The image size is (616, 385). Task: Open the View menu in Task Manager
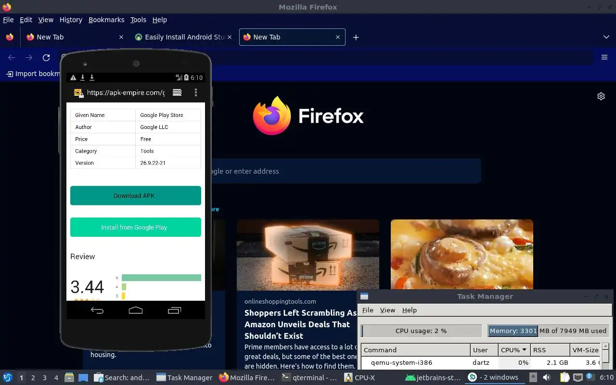tap(387, 310)
